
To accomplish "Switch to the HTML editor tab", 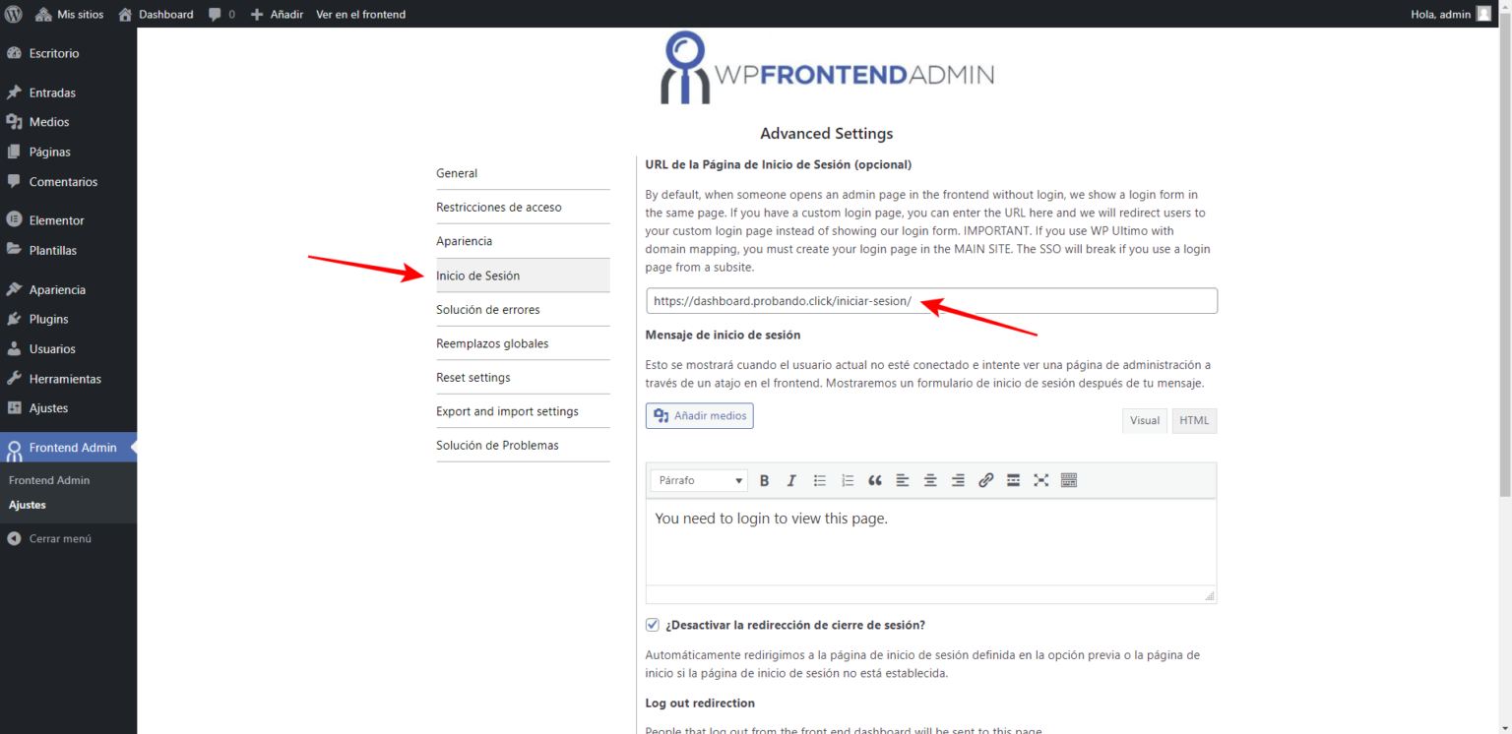I will tap(1193, 420).
